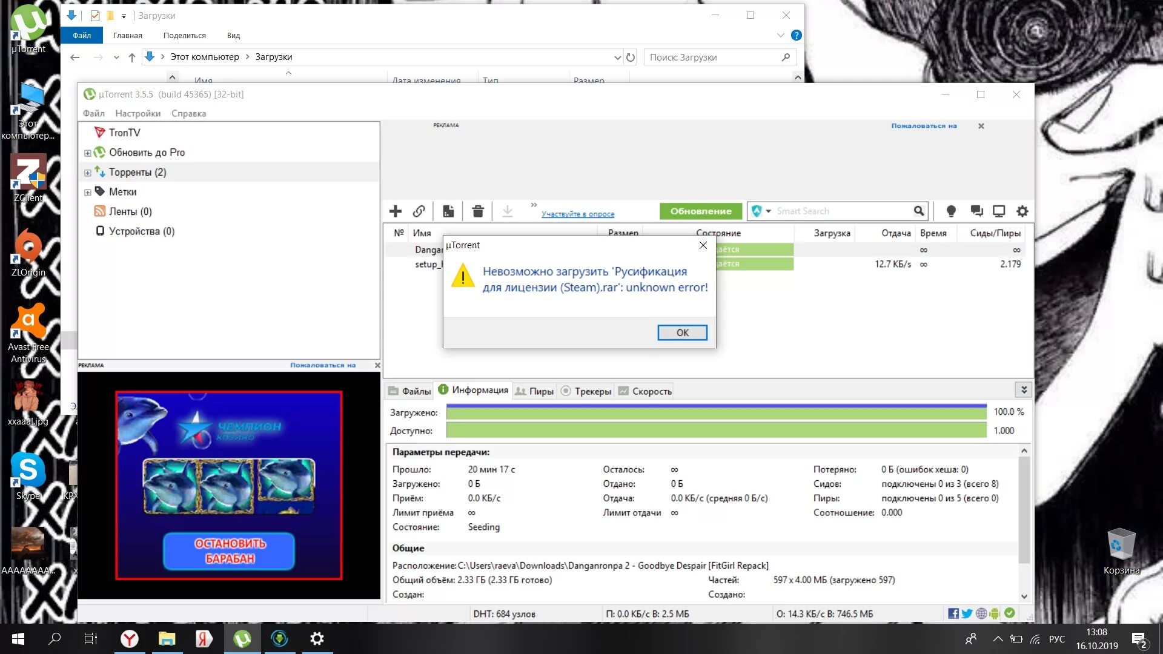Click the Create New Torrent file icon

[448, 211]
